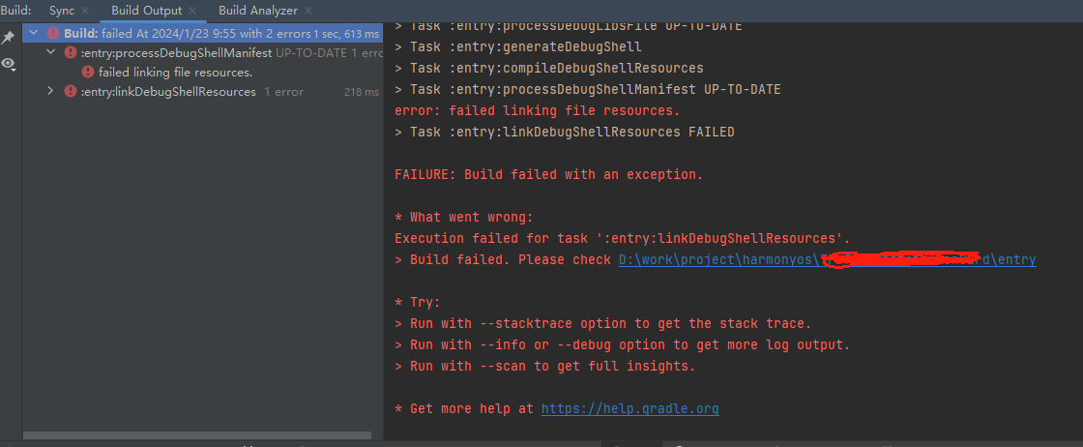Expand the :entry:linkDebugShellResources node
Screen dimensions: 1083x447
point(49,91)
